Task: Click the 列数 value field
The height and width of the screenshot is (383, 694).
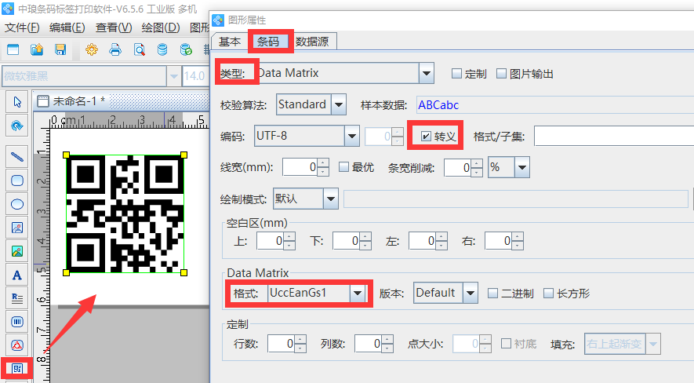Action: pos(369,344)
